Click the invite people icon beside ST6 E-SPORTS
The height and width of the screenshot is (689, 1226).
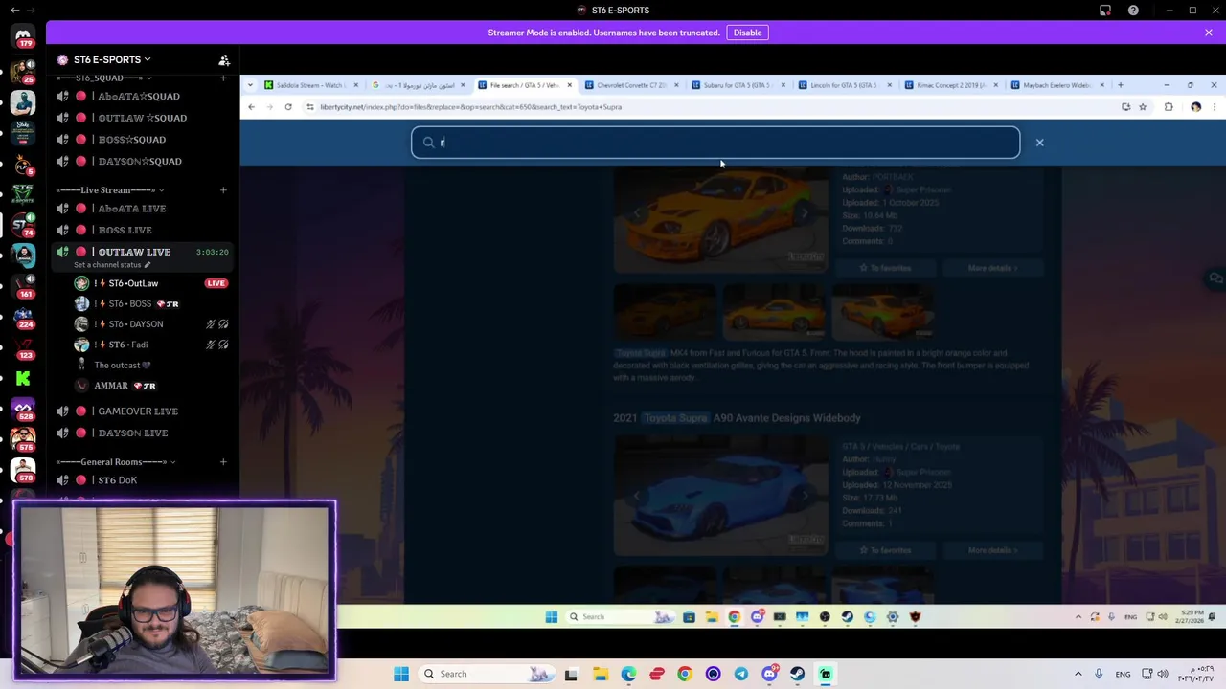pyautogui.click(x=224, y=59)
